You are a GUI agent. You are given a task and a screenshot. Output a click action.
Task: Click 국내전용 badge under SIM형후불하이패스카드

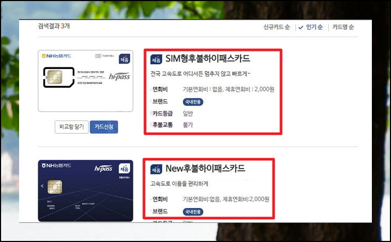click(193, 102)
